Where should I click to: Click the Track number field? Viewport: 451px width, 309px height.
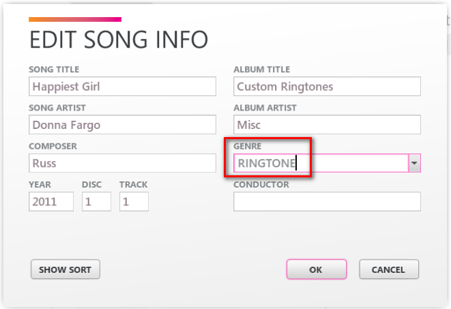click(x=134, y=202)
